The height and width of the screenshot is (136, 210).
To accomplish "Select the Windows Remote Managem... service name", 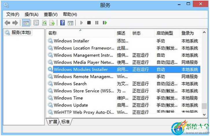I will point(83,76).
